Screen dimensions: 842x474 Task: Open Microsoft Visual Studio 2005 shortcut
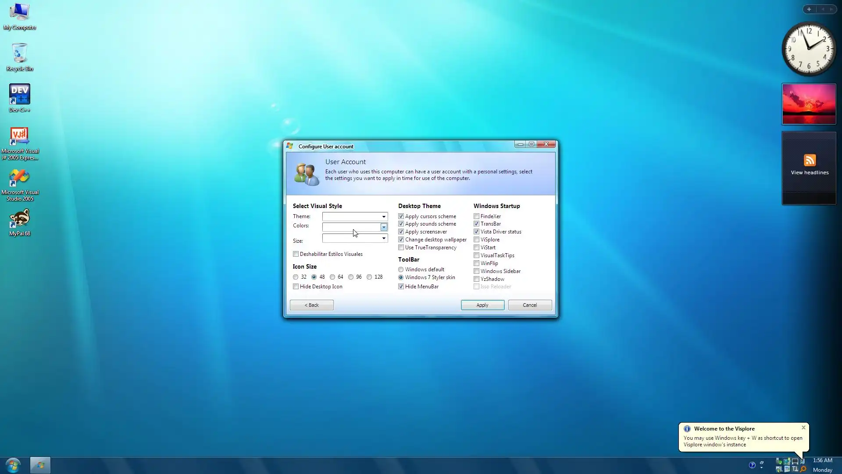20,178
